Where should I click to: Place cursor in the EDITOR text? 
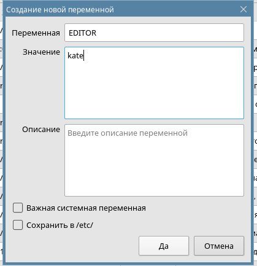click(82, 33)
